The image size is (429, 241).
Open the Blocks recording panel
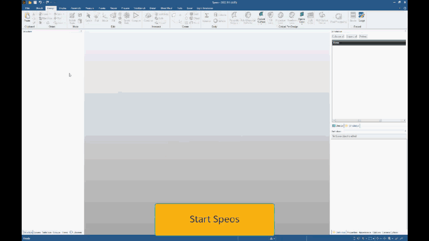coord(353,17)
